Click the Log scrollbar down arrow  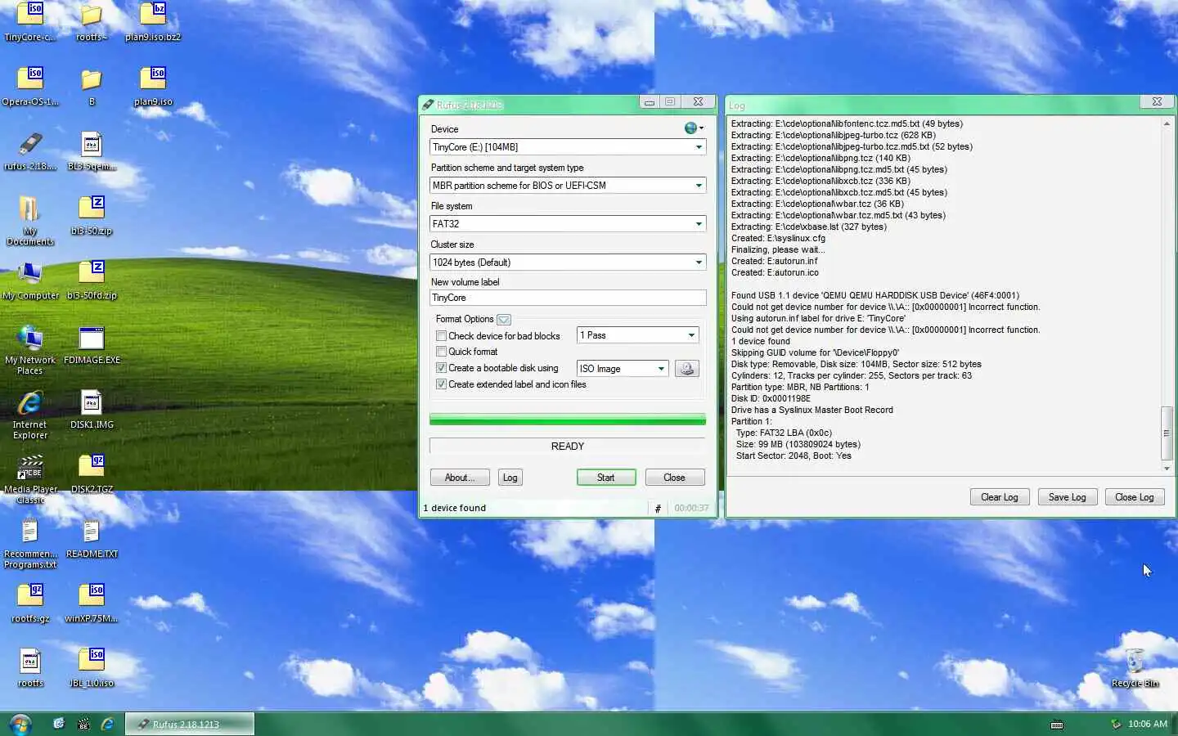[1166, 469]
